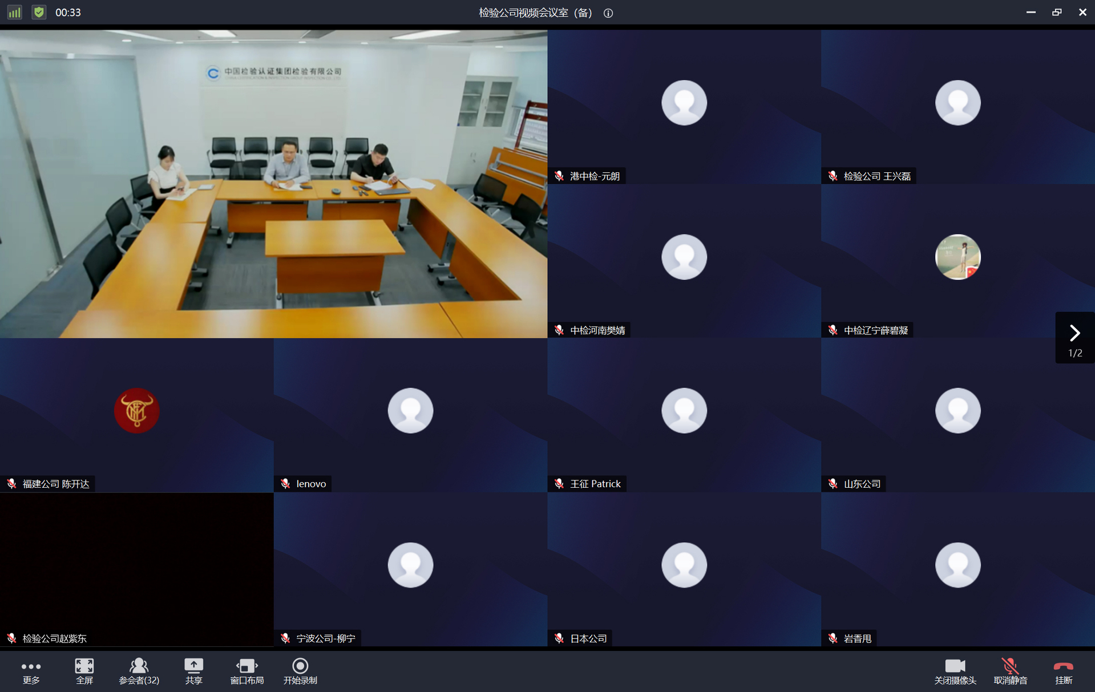1095x692 pixels.
Task: Click the 检验公司视频会议室 (备) meeting title
Action: click(535, 13)
